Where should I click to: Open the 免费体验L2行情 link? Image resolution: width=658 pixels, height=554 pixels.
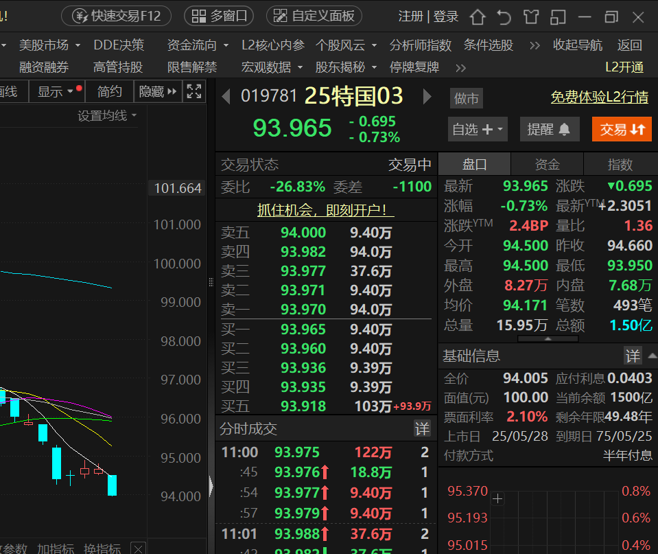pos(599,97)
